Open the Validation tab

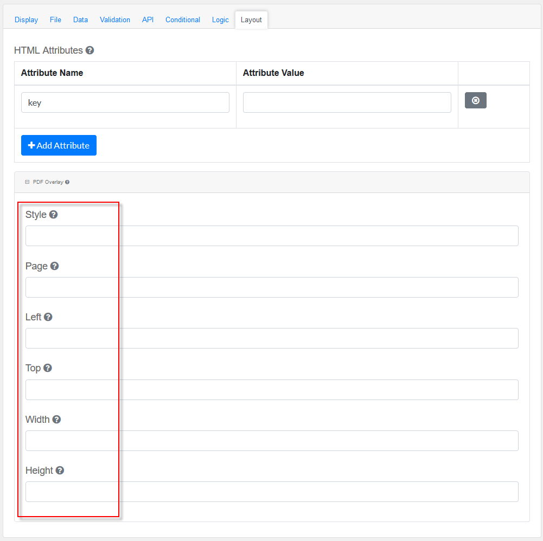(x=115, y=20)
